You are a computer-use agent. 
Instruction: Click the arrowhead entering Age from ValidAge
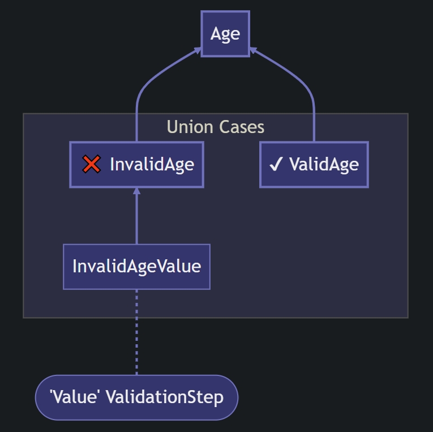(253, 51)
